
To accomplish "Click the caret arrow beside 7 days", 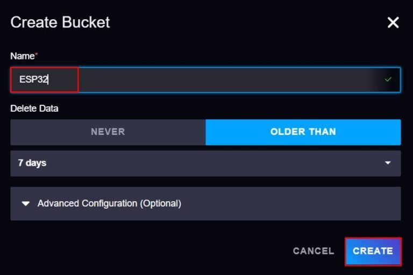I will point(388,163).
